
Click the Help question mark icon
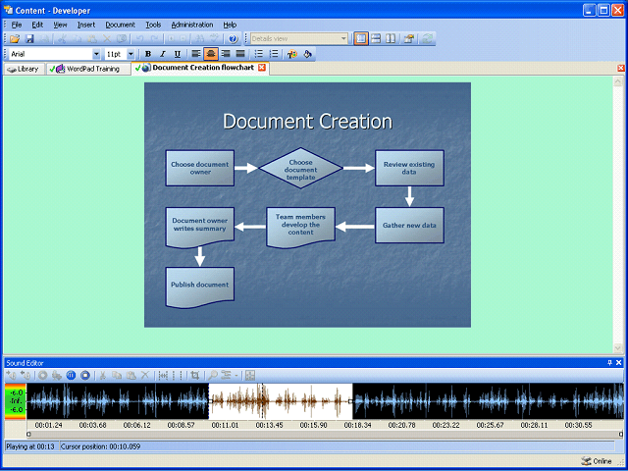click(x=232, y=38)
